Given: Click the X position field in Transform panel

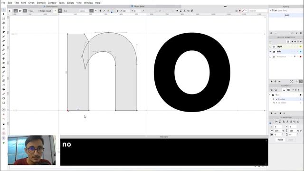Looking at the screenshot, I should 278,127.
